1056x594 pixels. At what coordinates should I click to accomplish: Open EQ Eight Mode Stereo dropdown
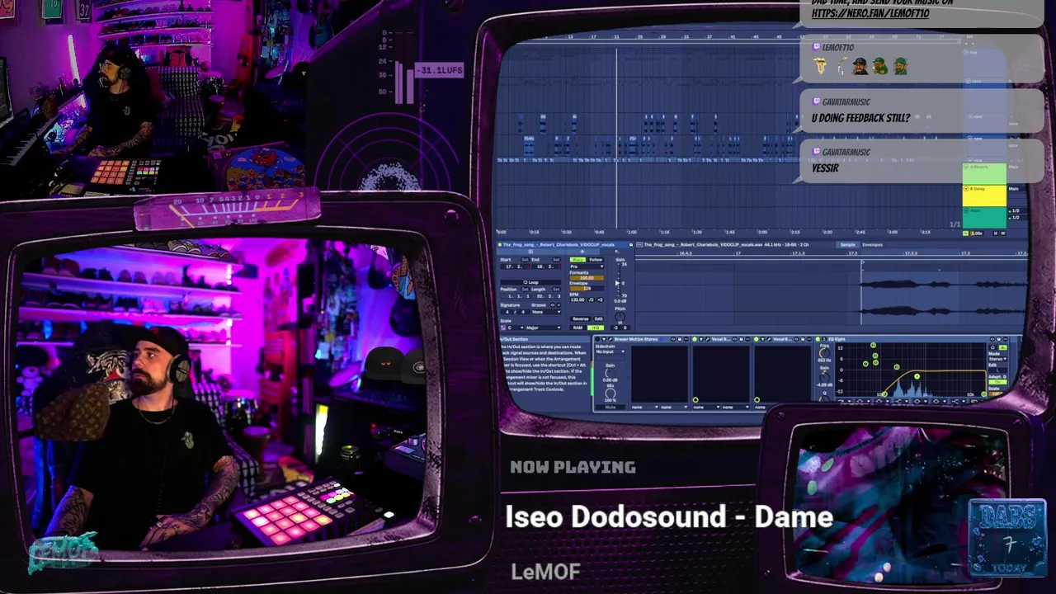tap(997, 359)
